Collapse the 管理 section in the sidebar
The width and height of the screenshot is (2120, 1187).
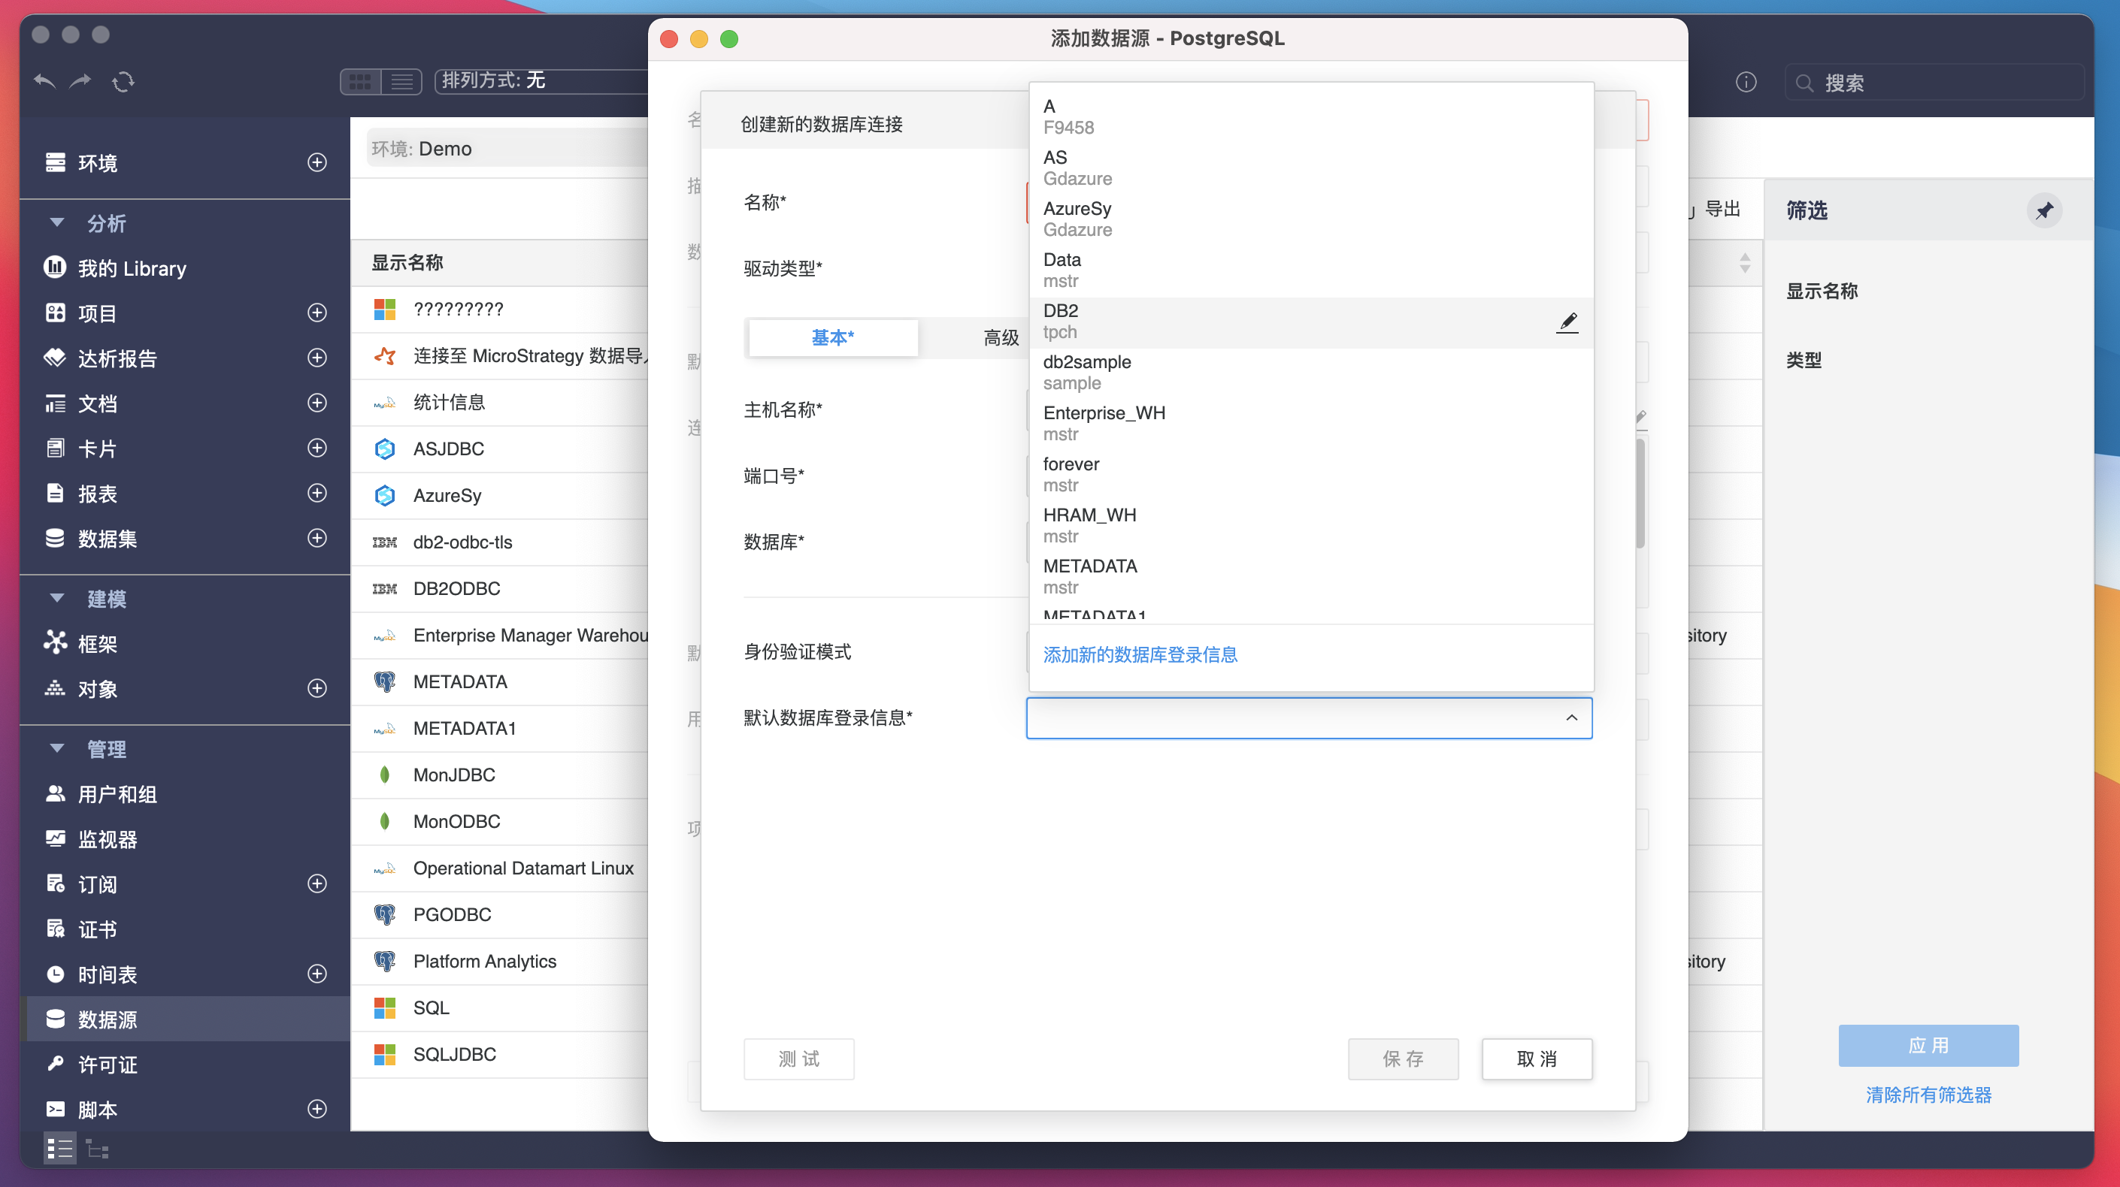(x=56, y=748)
